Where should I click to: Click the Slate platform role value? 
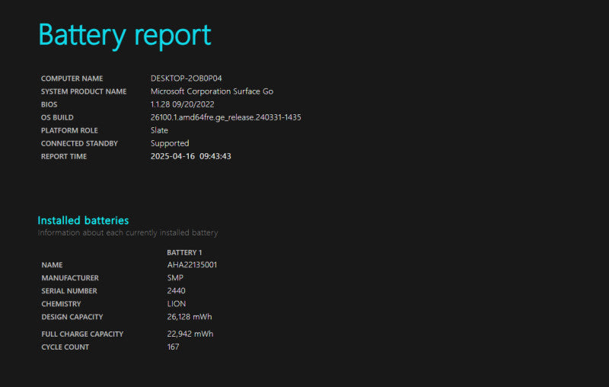(159, 130)
